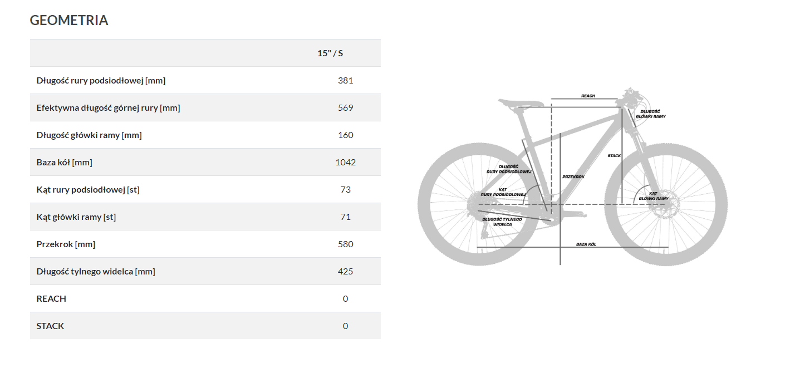Click the REACH label on the bike diagram
The width and height of the screenshot is (800, 373).
tap(588, 96)
